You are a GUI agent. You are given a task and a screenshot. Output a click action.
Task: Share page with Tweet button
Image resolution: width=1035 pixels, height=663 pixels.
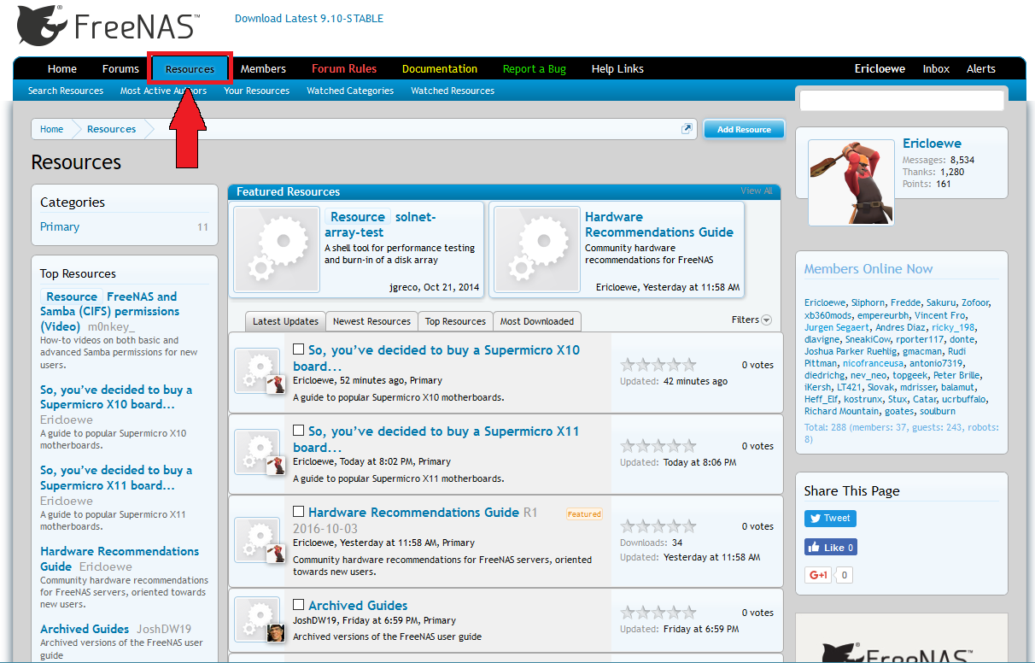point(830,518)
